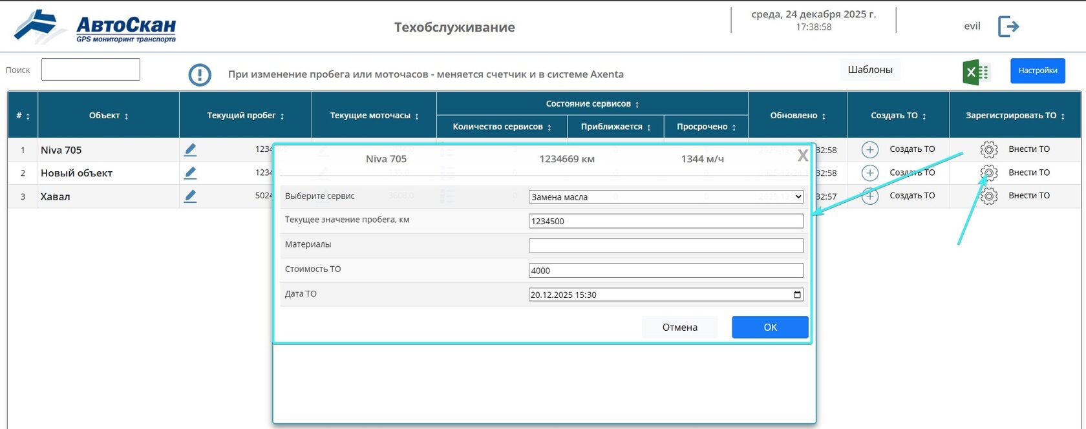1086x429 pixels.
Task: Select the Хавал object cell
Action: coord(109,196)
